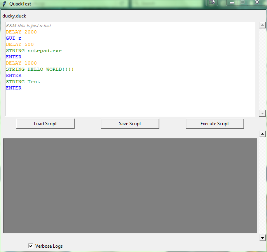The image size is (267, 252).
Task: Click the 'STRING Test' line
Action: point(23,82)
